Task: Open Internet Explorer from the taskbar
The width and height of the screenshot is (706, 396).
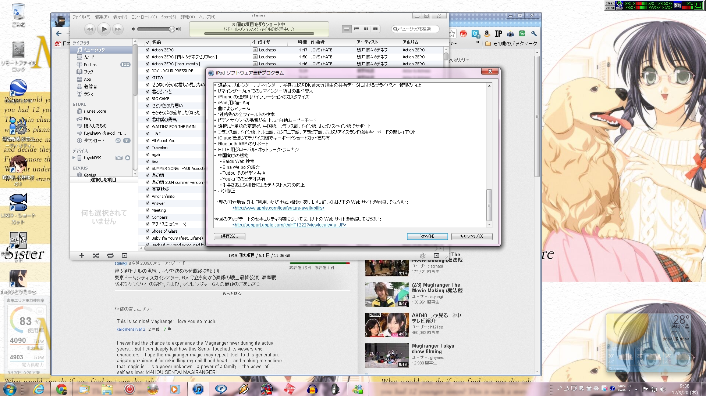Action: (39, 389)
